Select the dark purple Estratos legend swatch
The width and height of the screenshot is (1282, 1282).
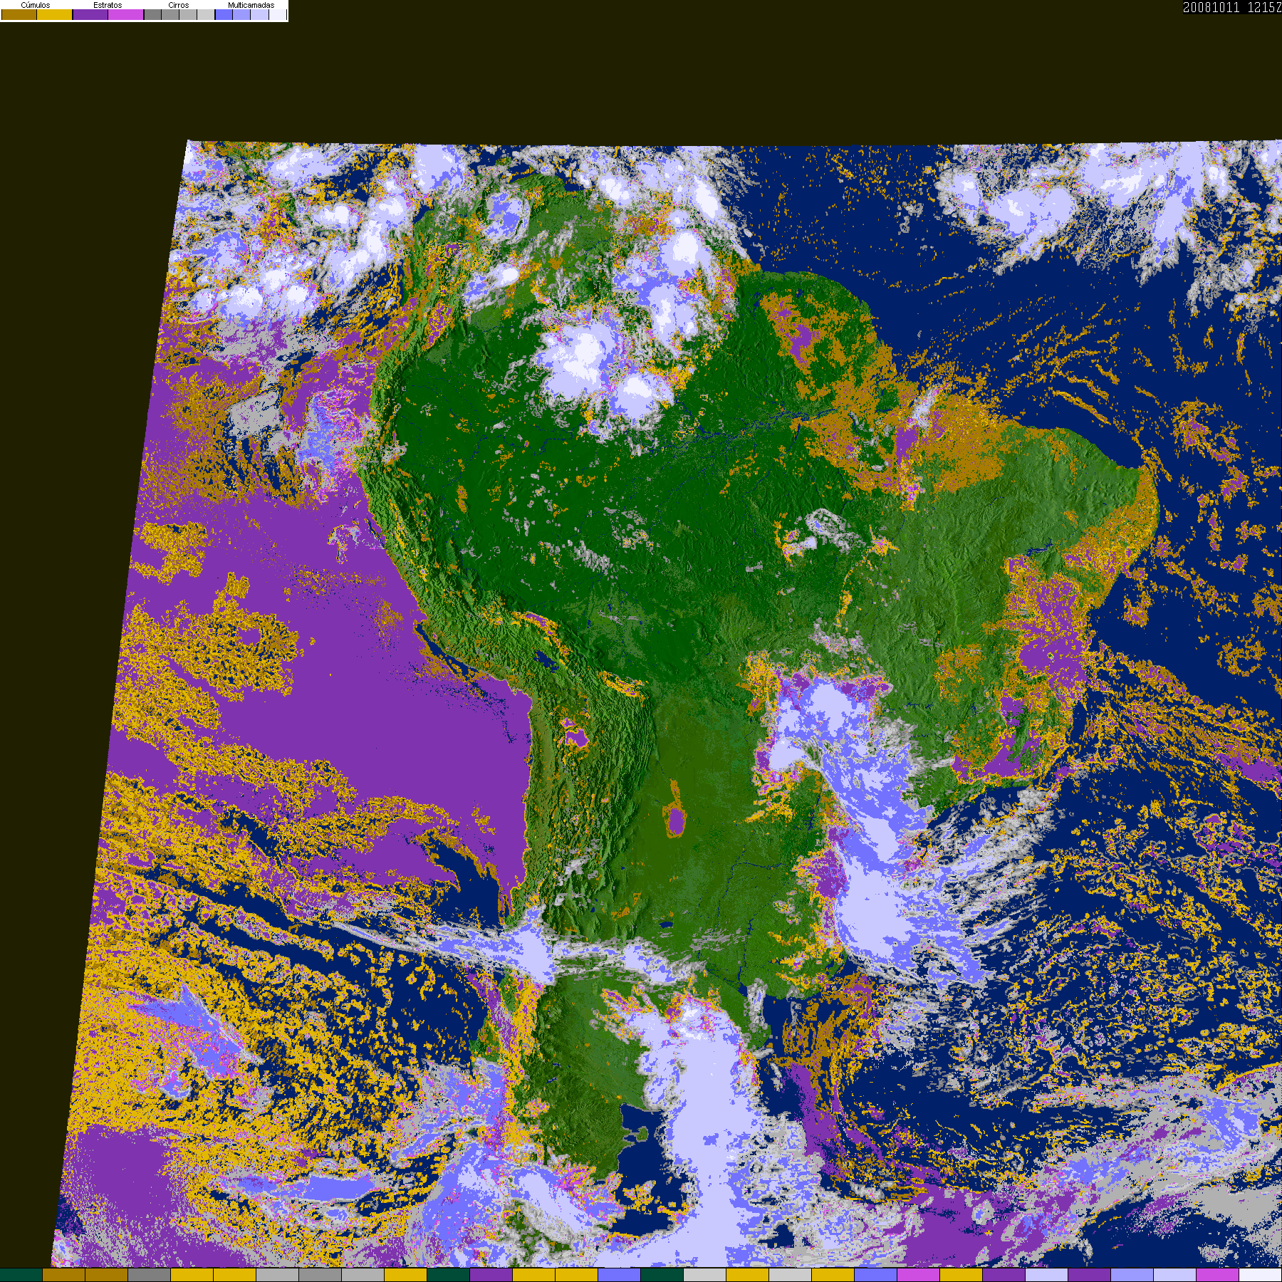point(90,14)
